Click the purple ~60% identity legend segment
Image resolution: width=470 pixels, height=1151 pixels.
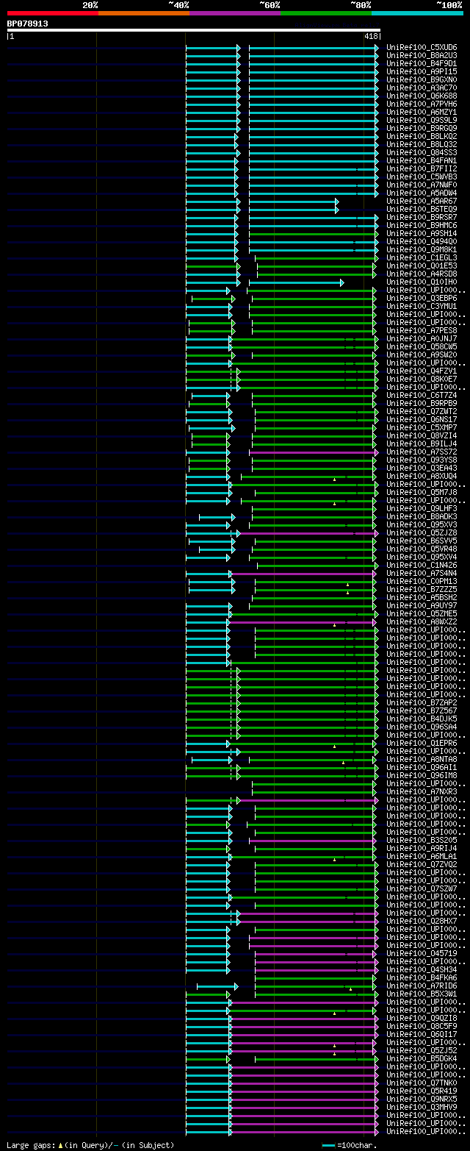coord(235,13)
